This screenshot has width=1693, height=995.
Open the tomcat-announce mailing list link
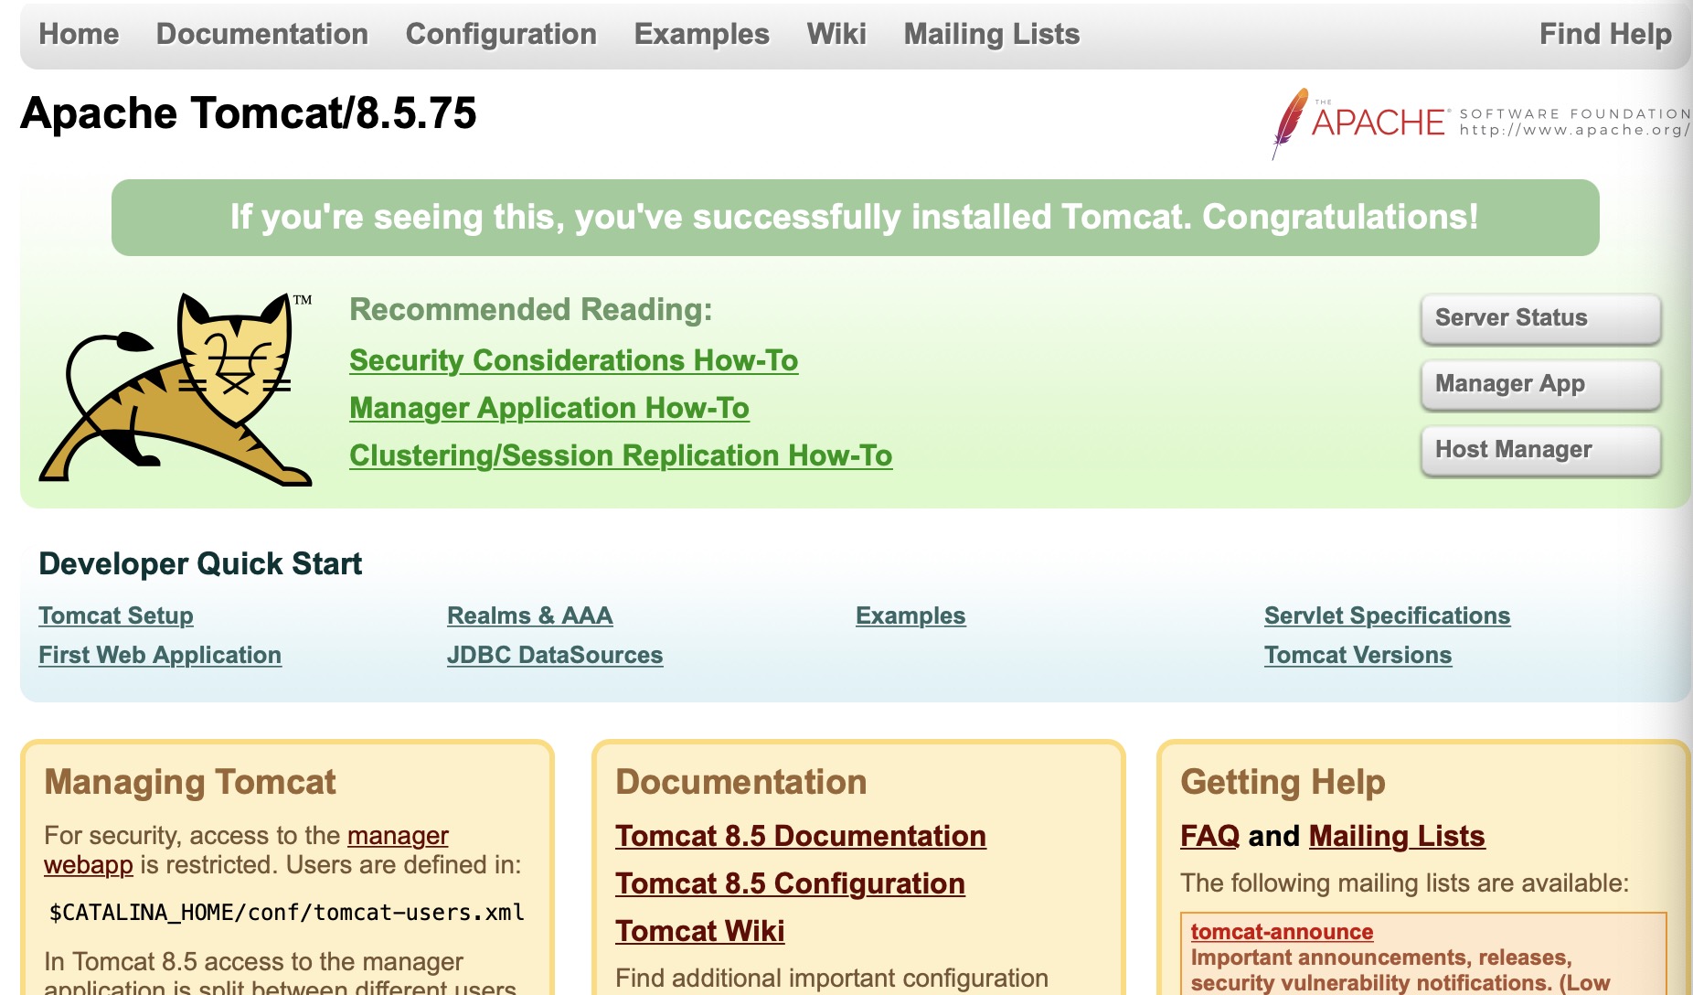pos(1282,932)
